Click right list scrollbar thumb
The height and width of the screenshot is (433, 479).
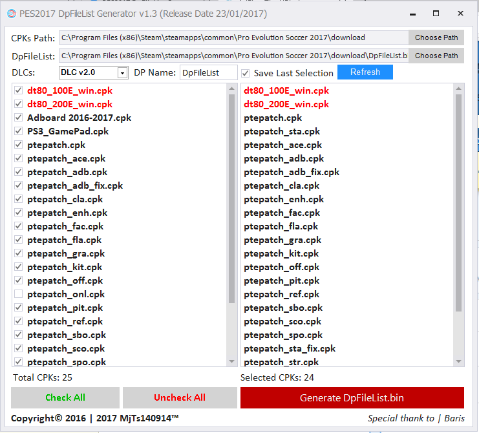click(x=458, y=203)
